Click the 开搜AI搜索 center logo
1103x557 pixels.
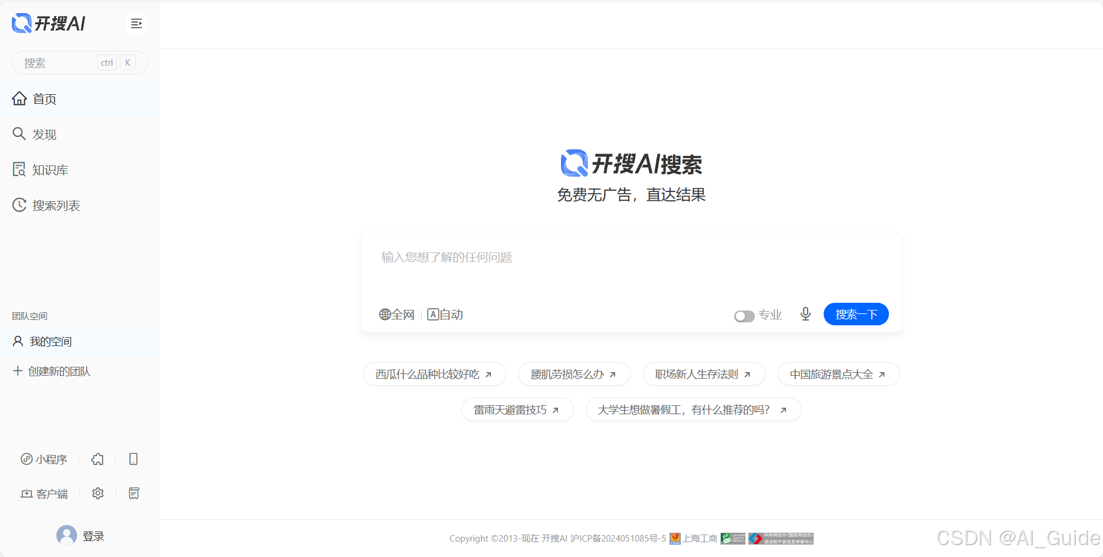[x=632, y=164]
